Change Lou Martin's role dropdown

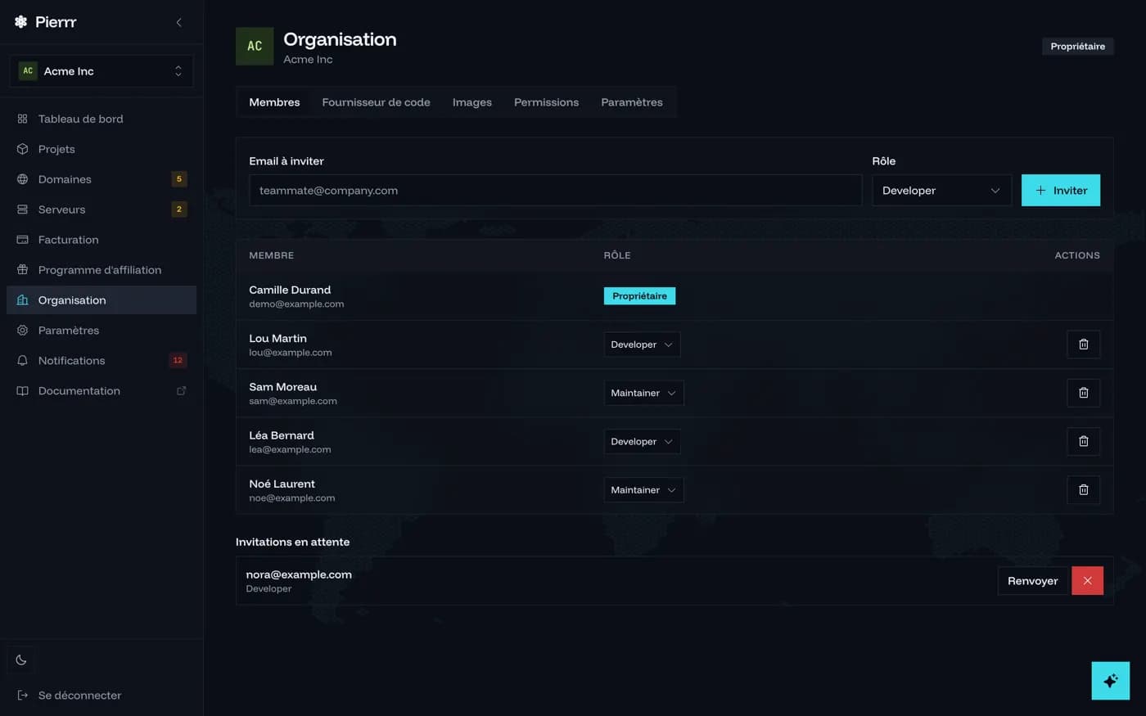coord(642,344)
